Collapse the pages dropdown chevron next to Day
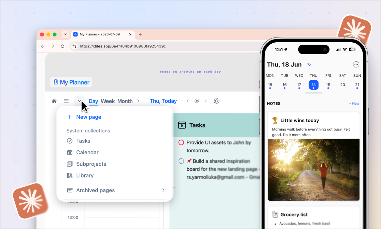381x229 pixels. (80, 101)
